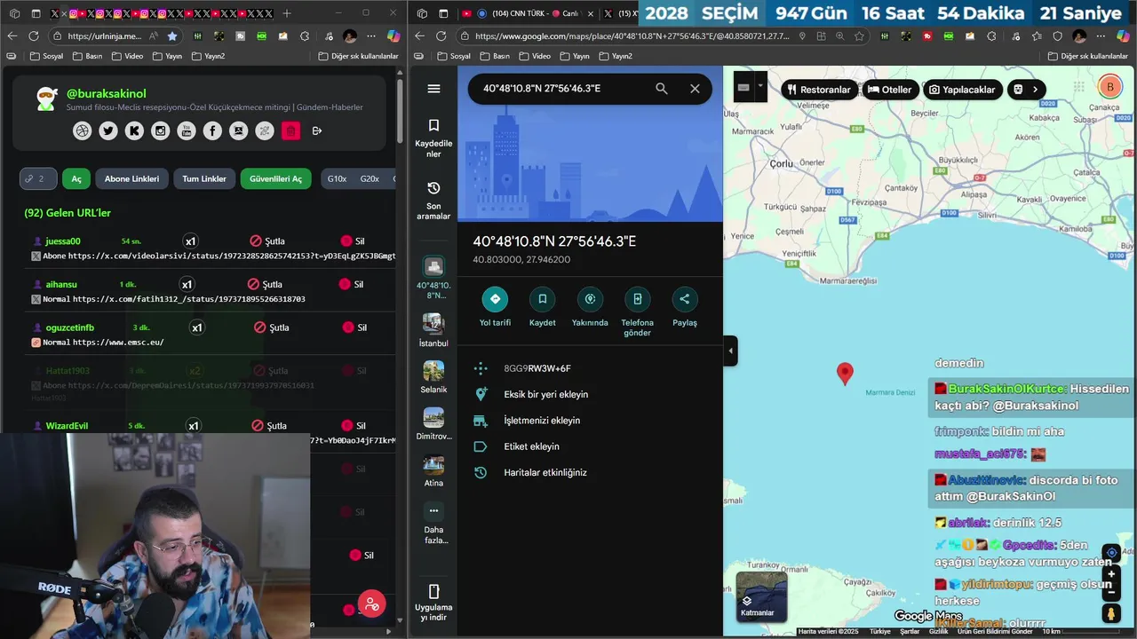Open the Dribbble-style globe icon in urlninja
Screen dimensions: 1137x639
(x=83, y=130)
